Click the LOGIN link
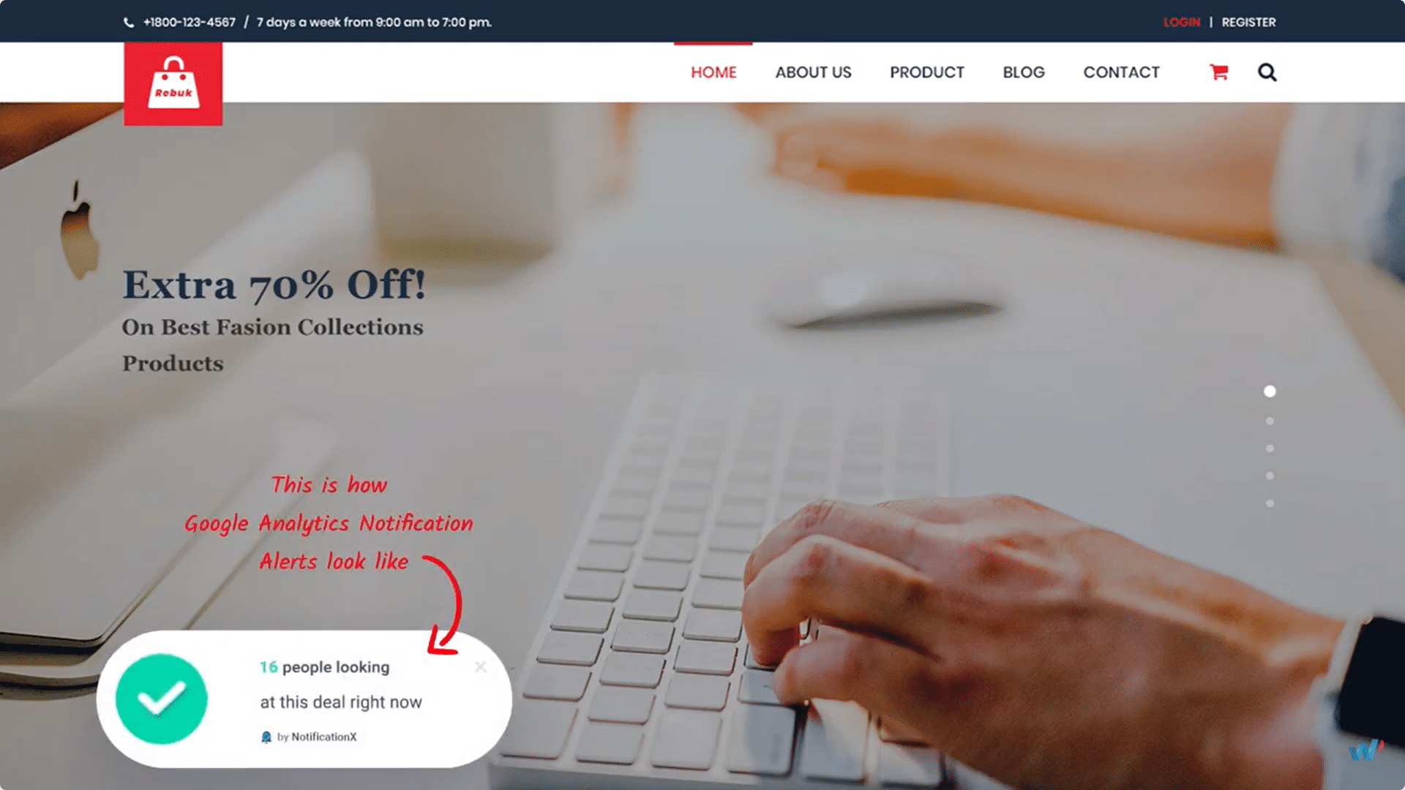 [x=1182, y=21]
